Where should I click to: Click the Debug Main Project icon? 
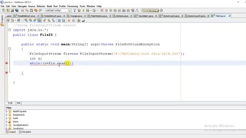[x=88, y=10]
